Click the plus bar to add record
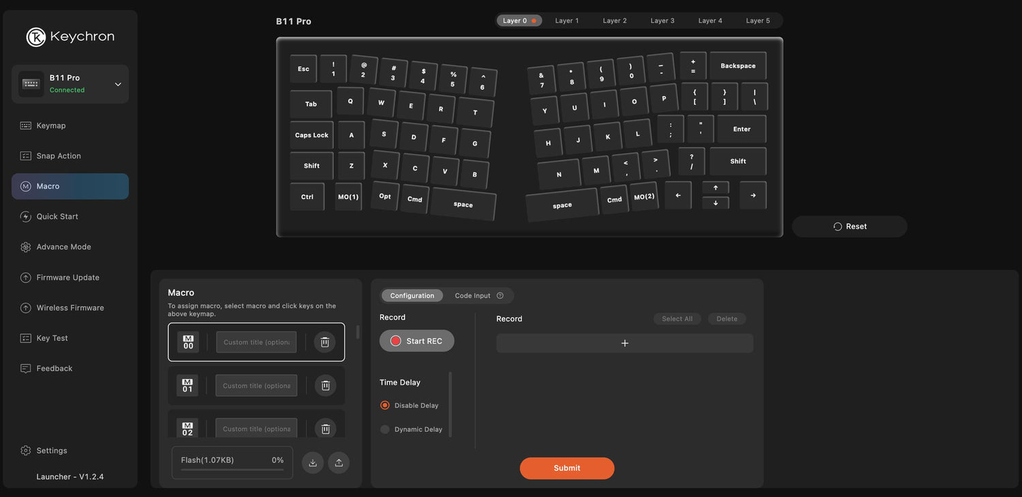The image size is (1022, 497). point(624,344)
